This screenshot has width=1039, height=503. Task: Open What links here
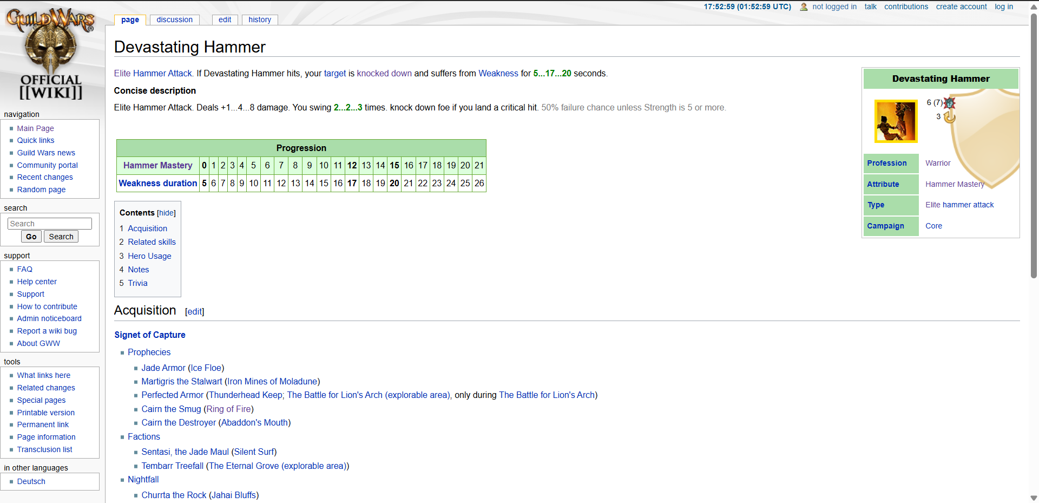[x=43, y=375]
